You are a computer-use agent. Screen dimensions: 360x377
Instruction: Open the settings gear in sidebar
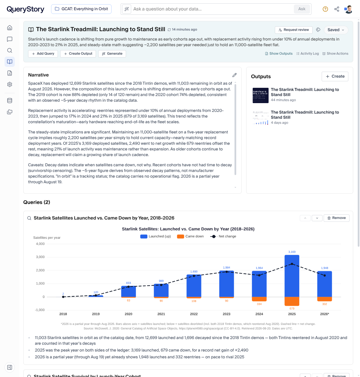[x=10, y=84]
